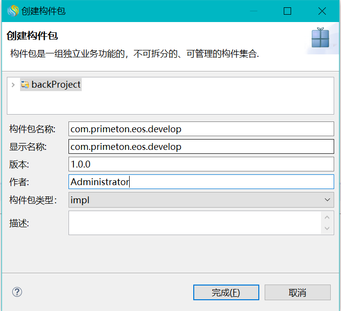Click the help question mark icon
The height and width of the screenshot is (311, 341).
click(17, 292)
